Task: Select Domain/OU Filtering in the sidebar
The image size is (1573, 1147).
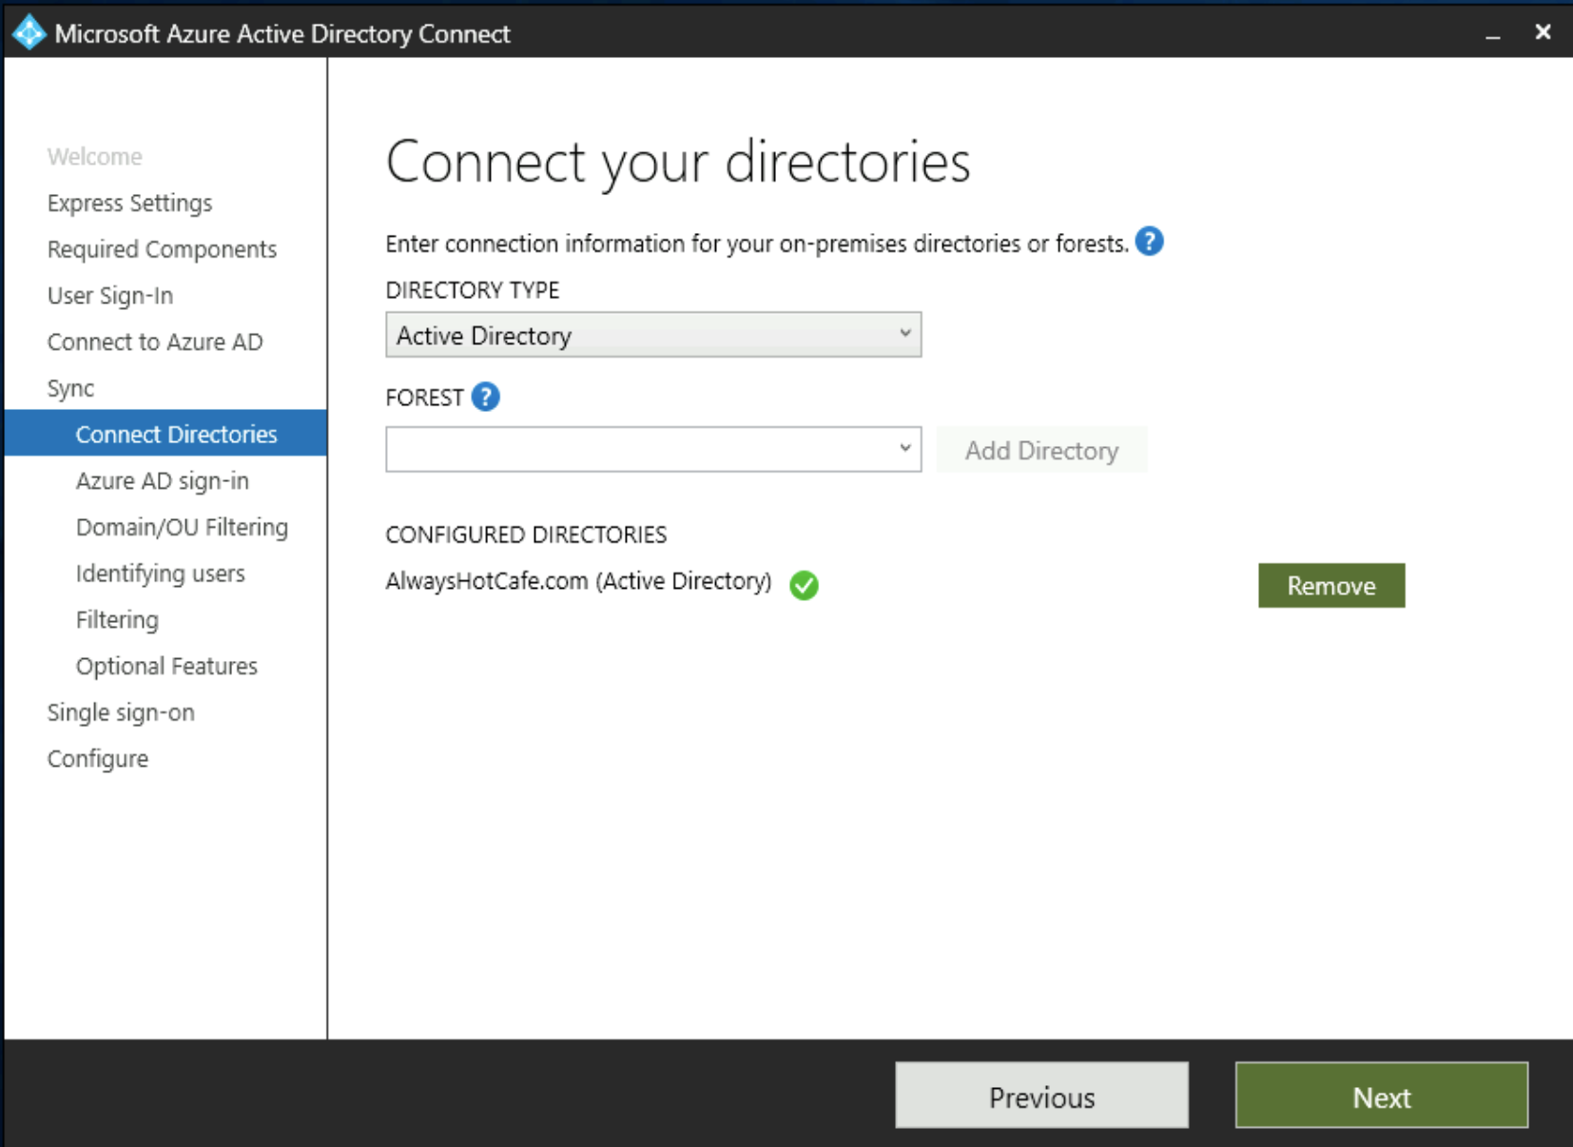Action: (183, 526)
